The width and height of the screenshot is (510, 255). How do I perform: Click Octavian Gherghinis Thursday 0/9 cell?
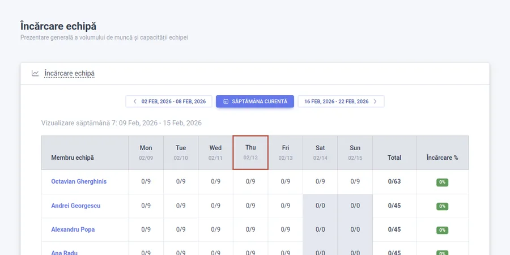tap(250, 181)
